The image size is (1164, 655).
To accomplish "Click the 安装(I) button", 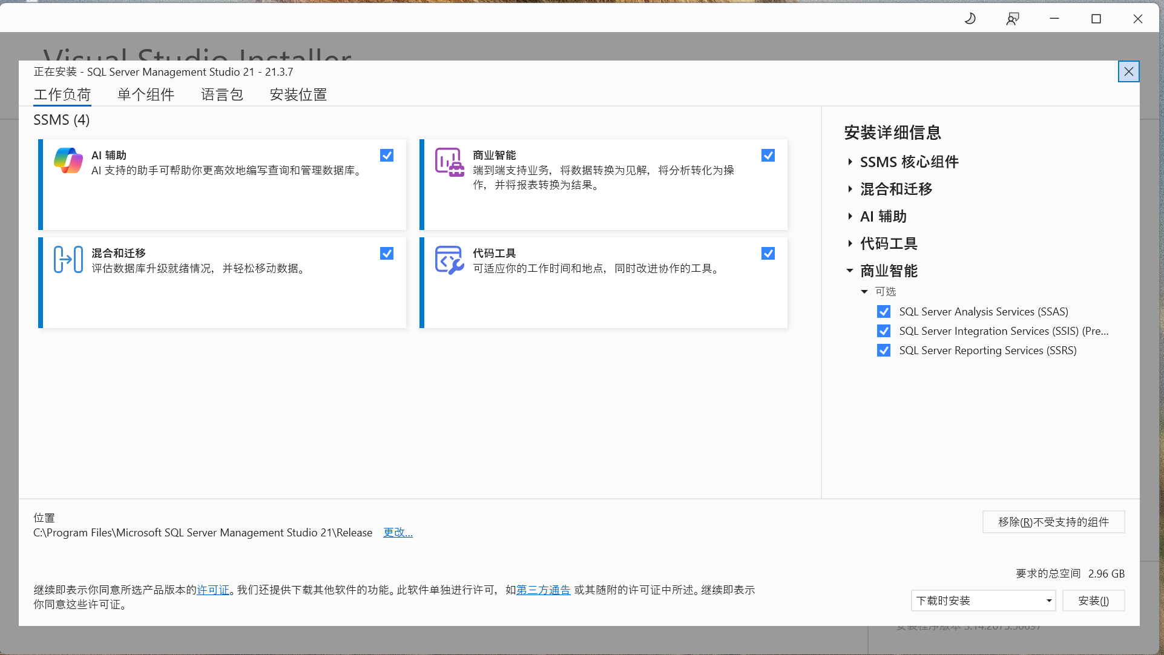I will [x=1093, y=601].
